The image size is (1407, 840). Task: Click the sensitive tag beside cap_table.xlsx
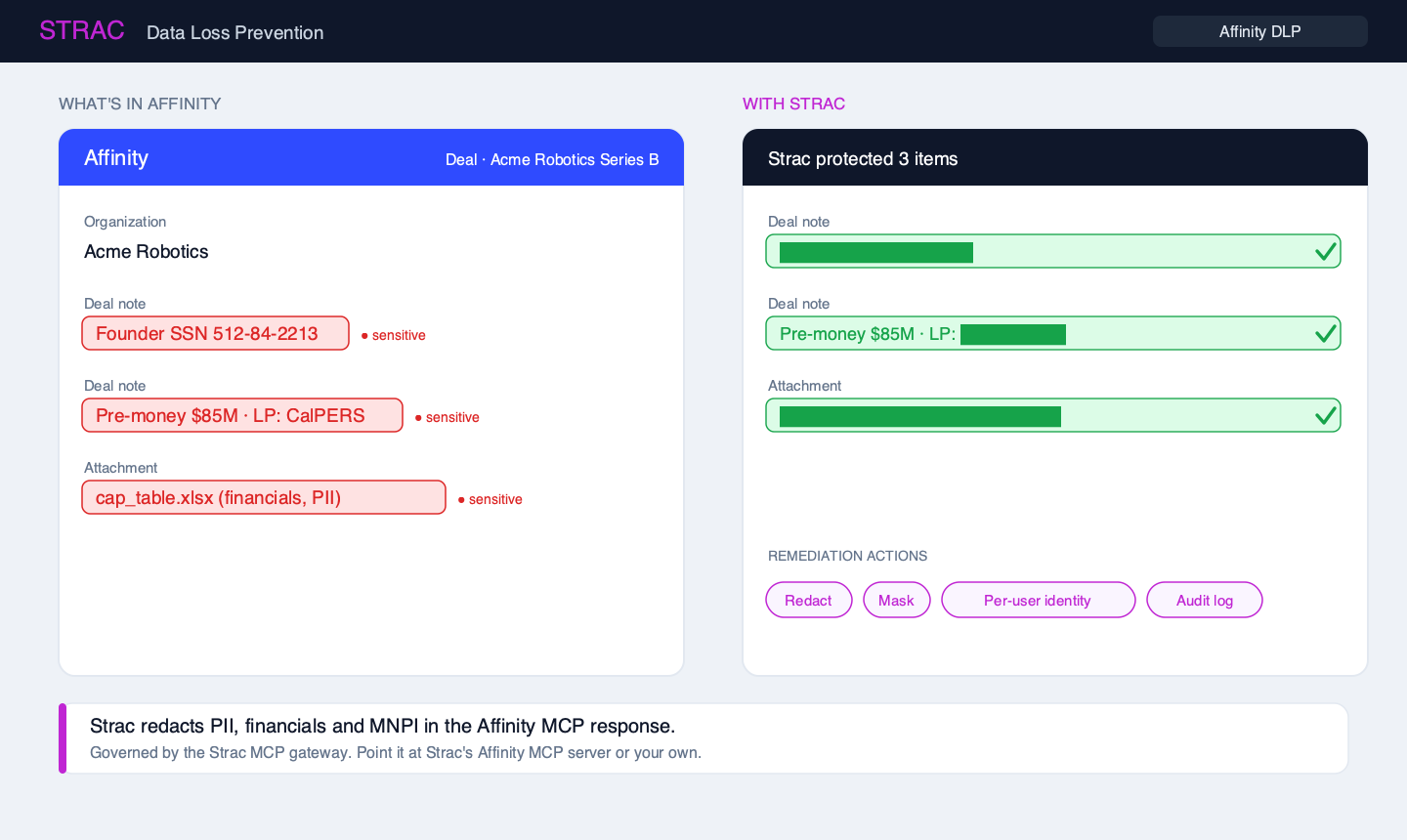click(490, 499)
